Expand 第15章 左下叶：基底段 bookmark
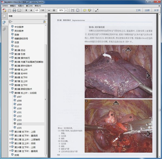 tap(10, 151)
